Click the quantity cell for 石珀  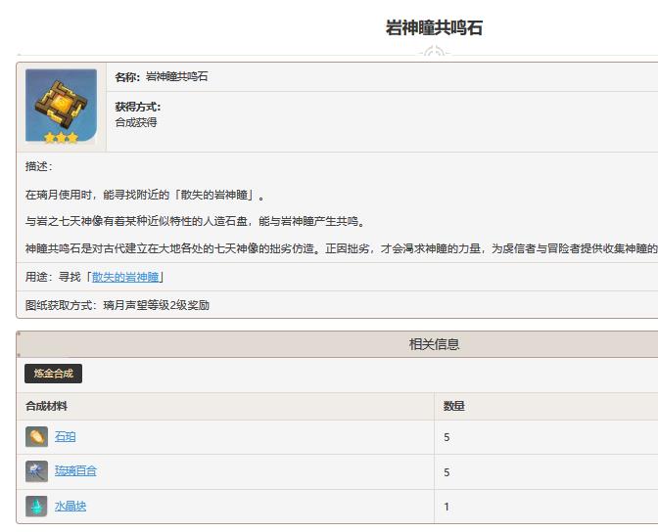point(446,437)
